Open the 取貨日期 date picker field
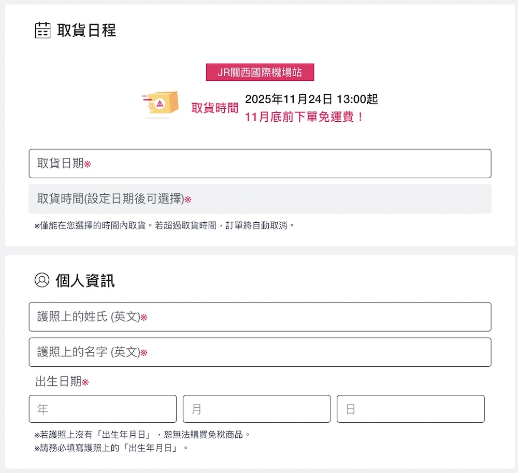 pos(259,163)
